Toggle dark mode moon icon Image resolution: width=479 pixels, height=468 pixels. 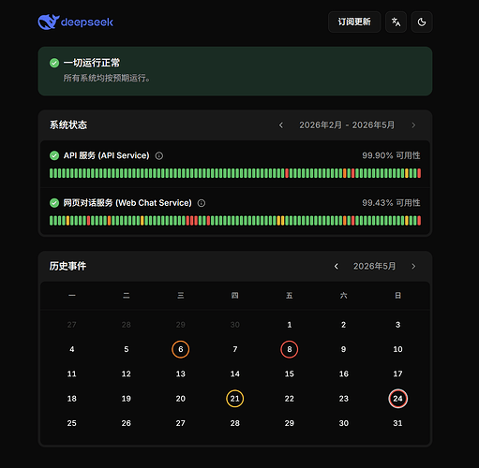pos(422,22)
